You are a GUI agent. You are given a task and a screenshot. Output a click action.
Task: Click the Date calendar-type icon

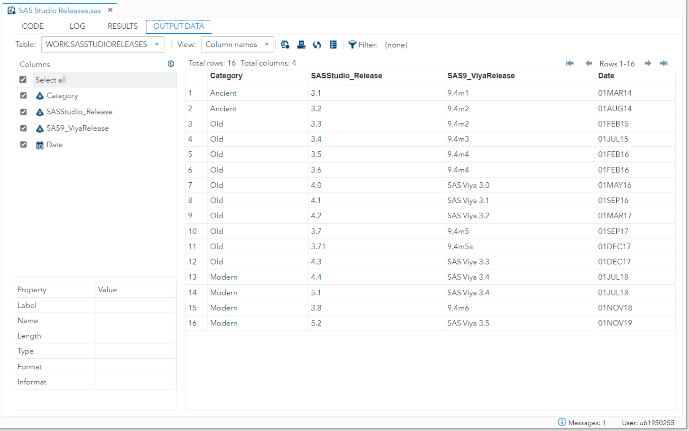click(x=40, y=145)
